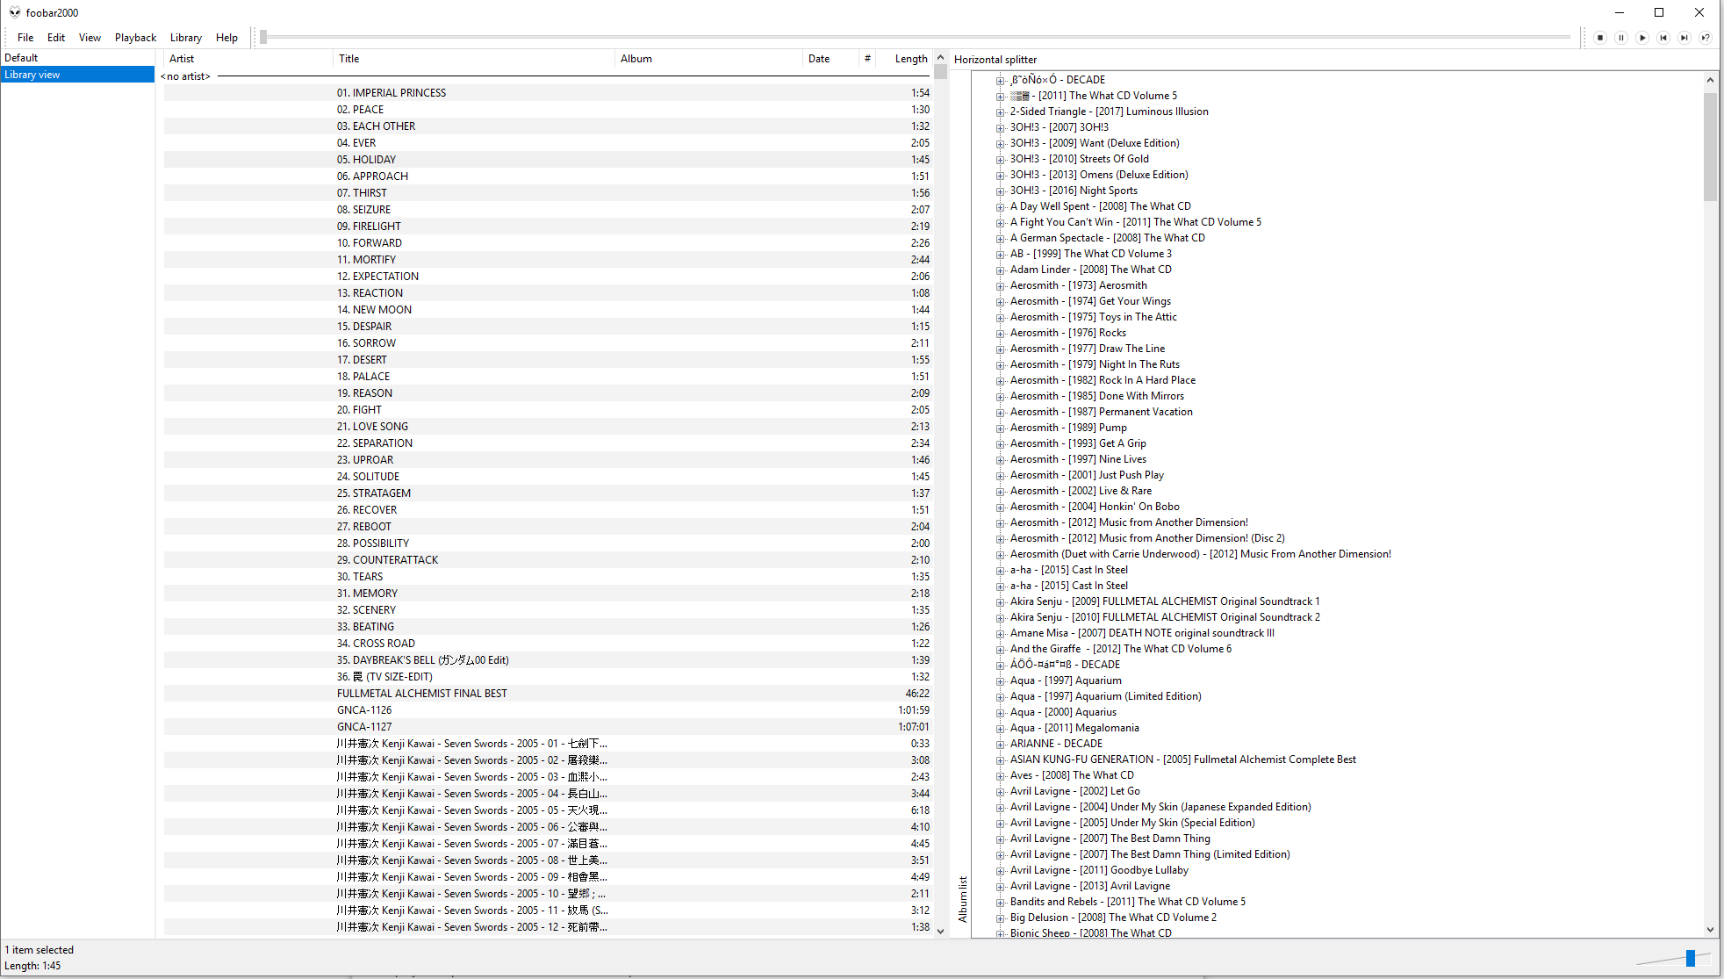
Task: Expand Aerosmith - [1973] Aerosmith album node
Action: click(x=1000, y=285)
